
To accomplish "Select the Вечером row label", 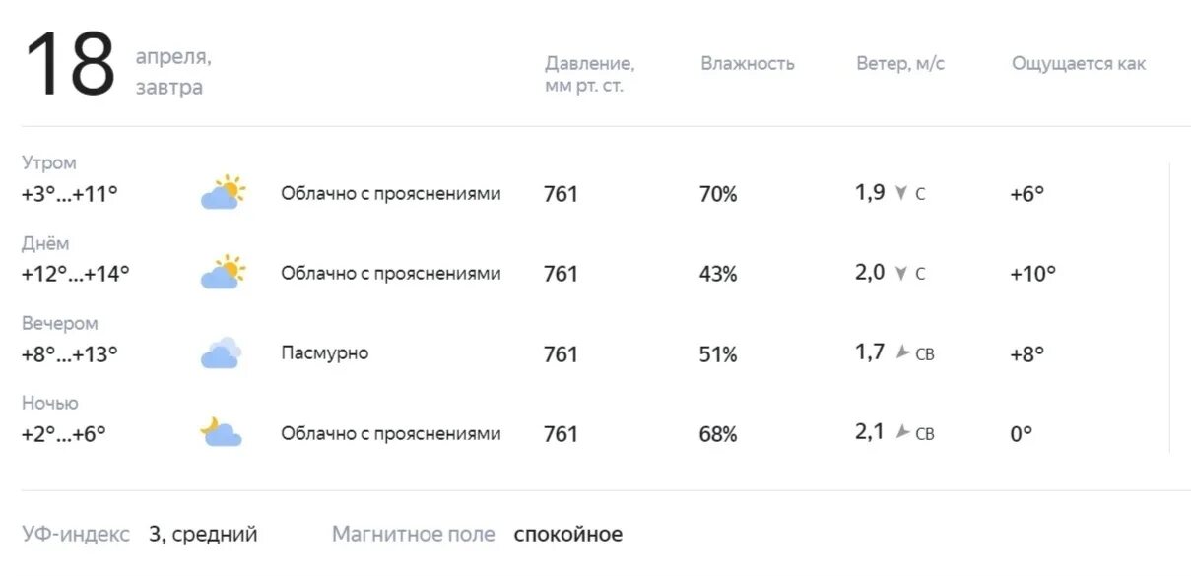I will 60,323.
